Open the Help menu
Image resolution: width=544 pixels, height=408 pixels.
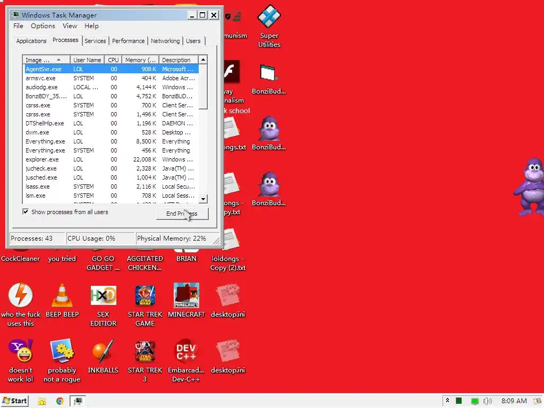(91, 26)
